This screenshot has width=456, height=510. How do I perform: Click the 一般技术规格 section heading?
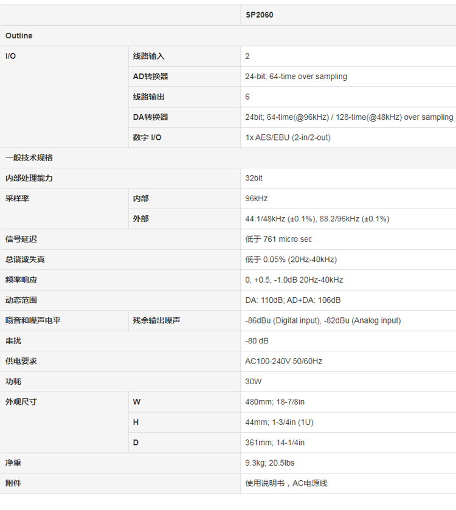click(x=29, y=158)
